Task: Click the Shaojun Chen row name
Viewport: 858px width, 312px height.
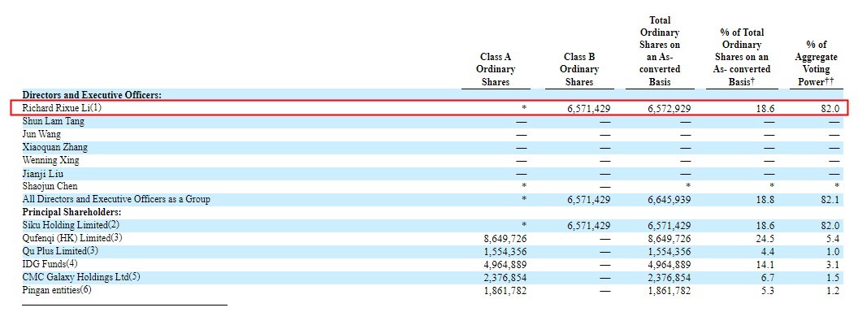Action: [x=50, y=186]
